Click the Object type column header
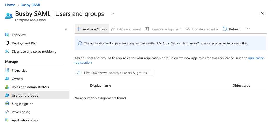This screenshot has width=272, height=122. click(x=241, y=85)
